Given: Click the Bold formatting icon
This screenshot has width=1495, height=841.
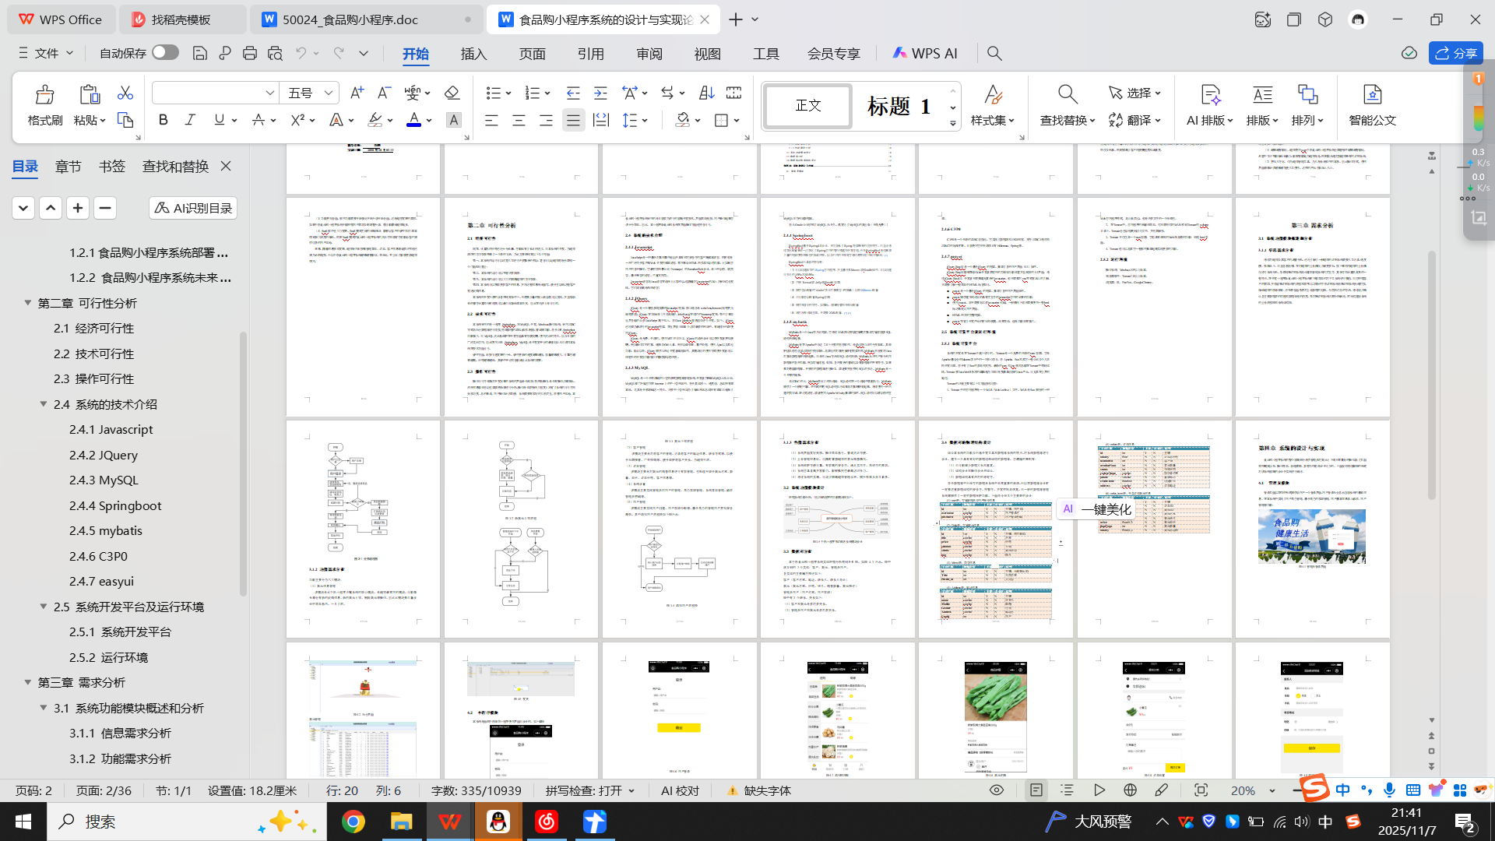Looking at the screenshot, I should click(x=163, y=120).
